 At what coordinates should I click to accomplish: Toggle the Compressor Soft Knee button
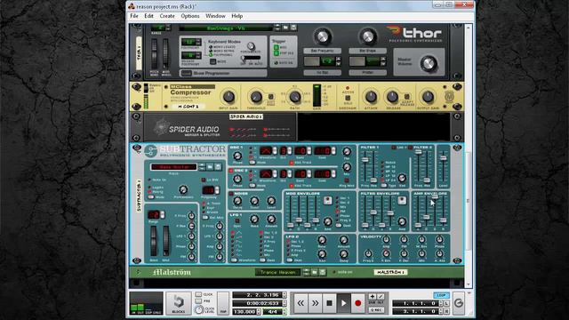[x=270, y=97]
